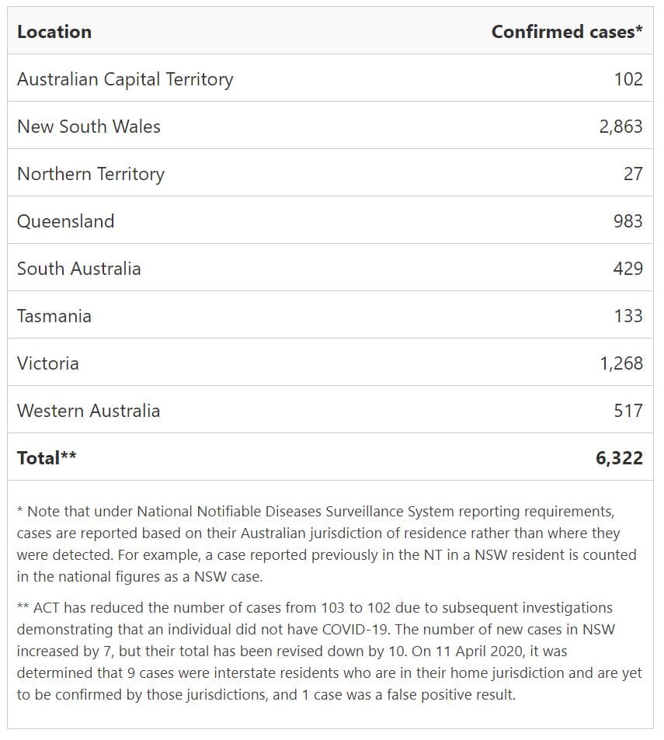The width and height of the screenshot is (664, 740).
Task: Click the double-asterisk footnote about ACT revision
Action: pyautogui.click(x=326, y=651)
